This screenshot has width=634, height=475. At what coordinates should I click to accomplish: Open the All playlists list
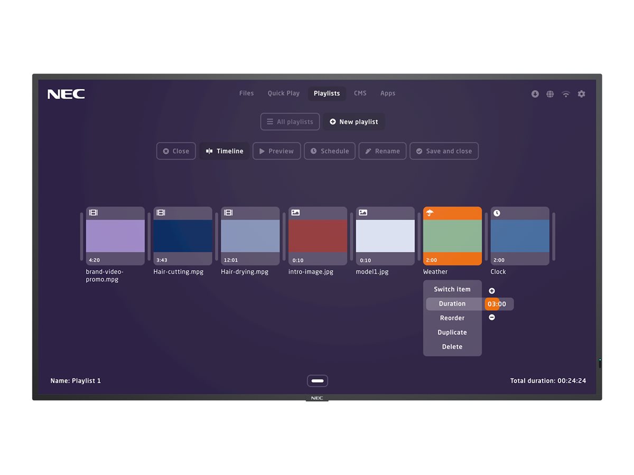pos(290,122)
